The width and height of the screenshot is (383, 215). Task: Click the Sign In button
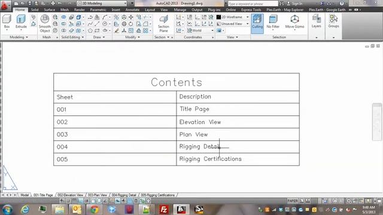pos(295,4)
